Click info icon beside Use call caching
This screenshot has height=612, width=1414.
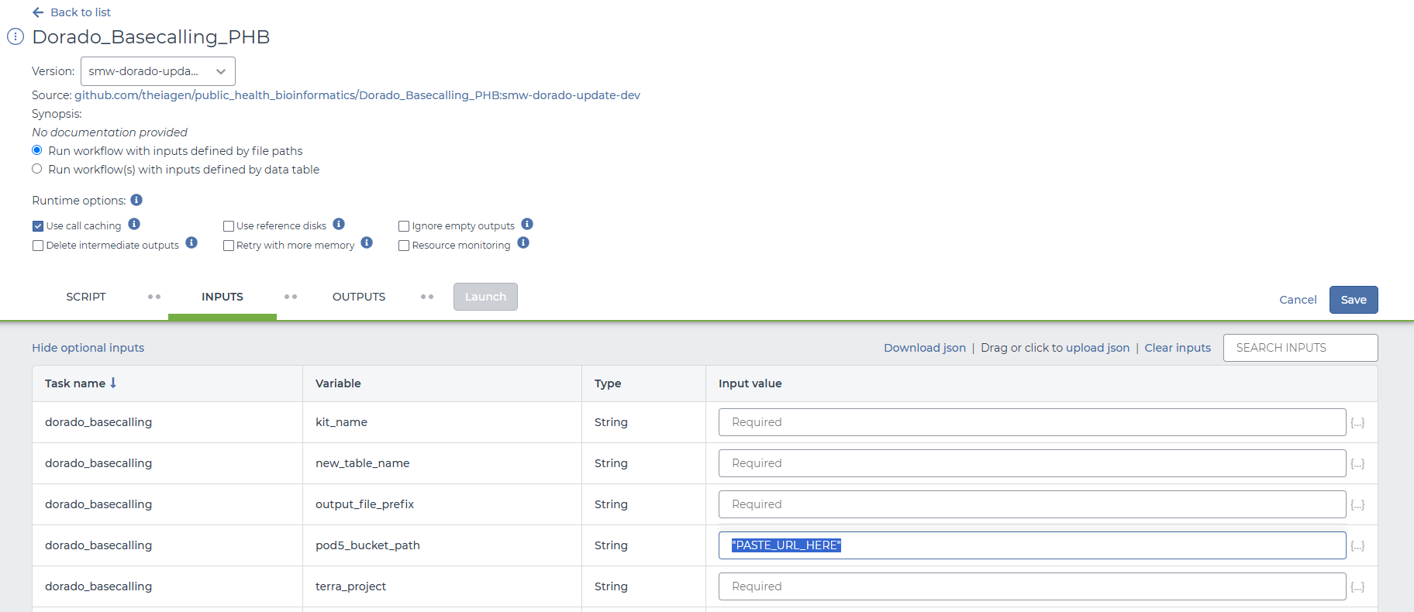pos(134,225)
